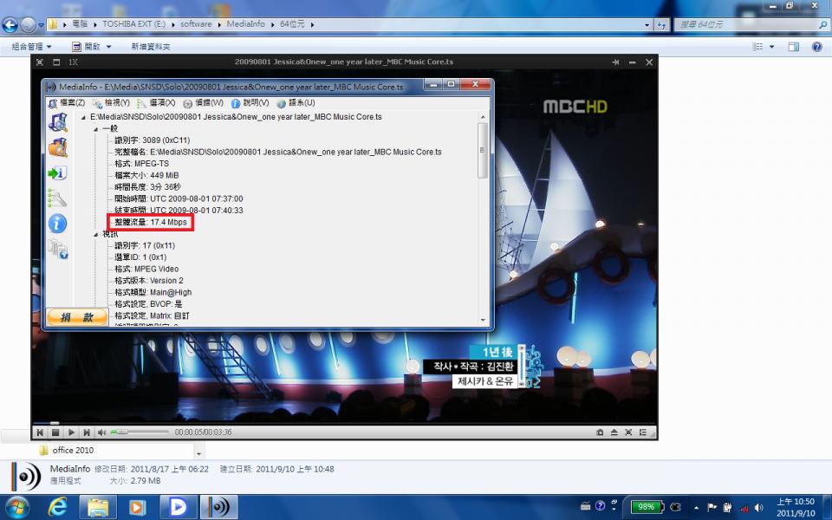This screenshot has height=520, width=832.
Task: Select the 格式版本: Version 2 row
Action: click(148, 280)
